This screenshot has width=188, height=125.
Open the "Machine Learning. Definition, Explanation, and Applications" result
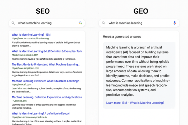click(47, 97)
